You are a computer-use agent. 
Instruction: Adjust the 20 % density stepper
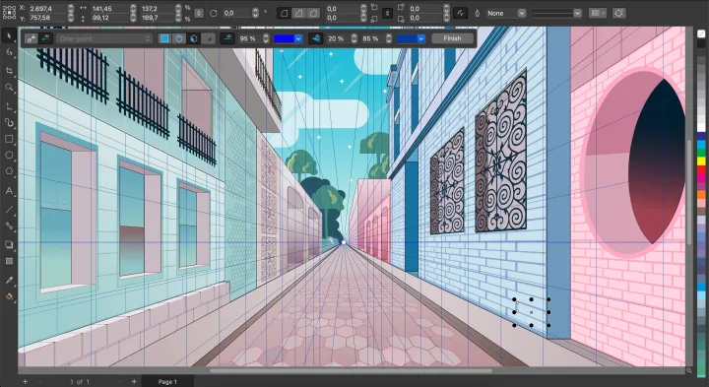pos(354,38)
